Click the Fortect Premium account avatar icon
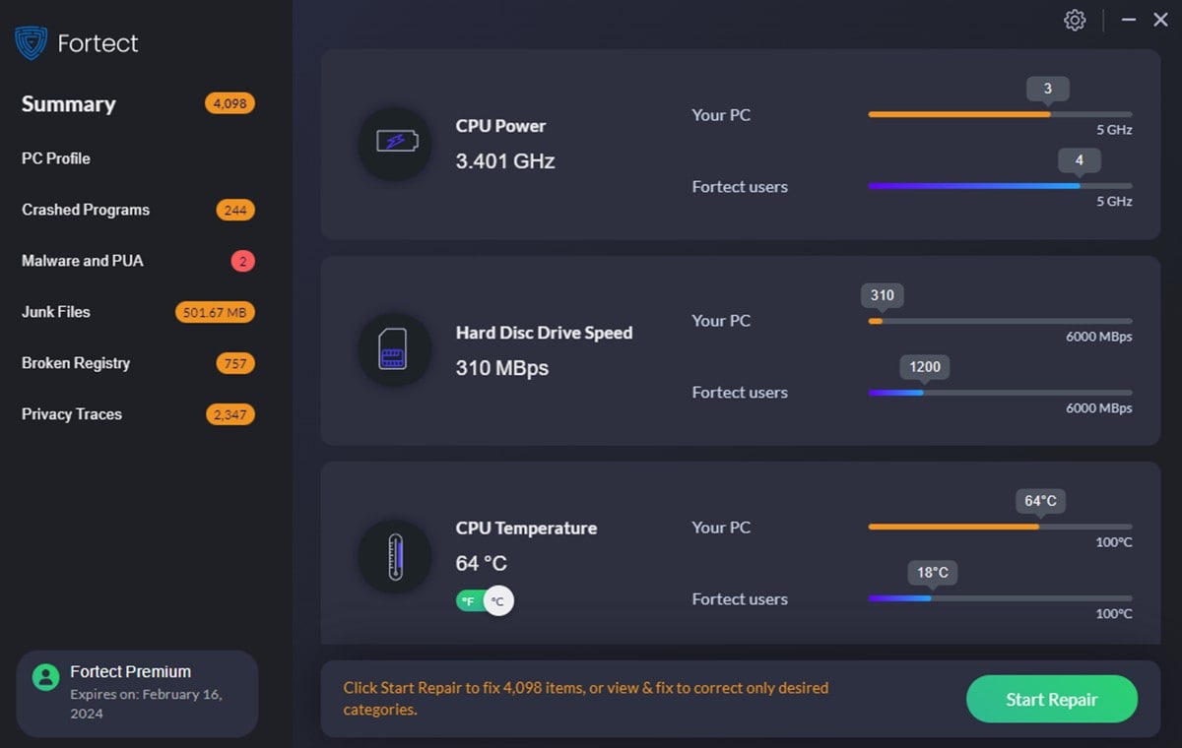 pyautogui.click(x=45, y=676)
